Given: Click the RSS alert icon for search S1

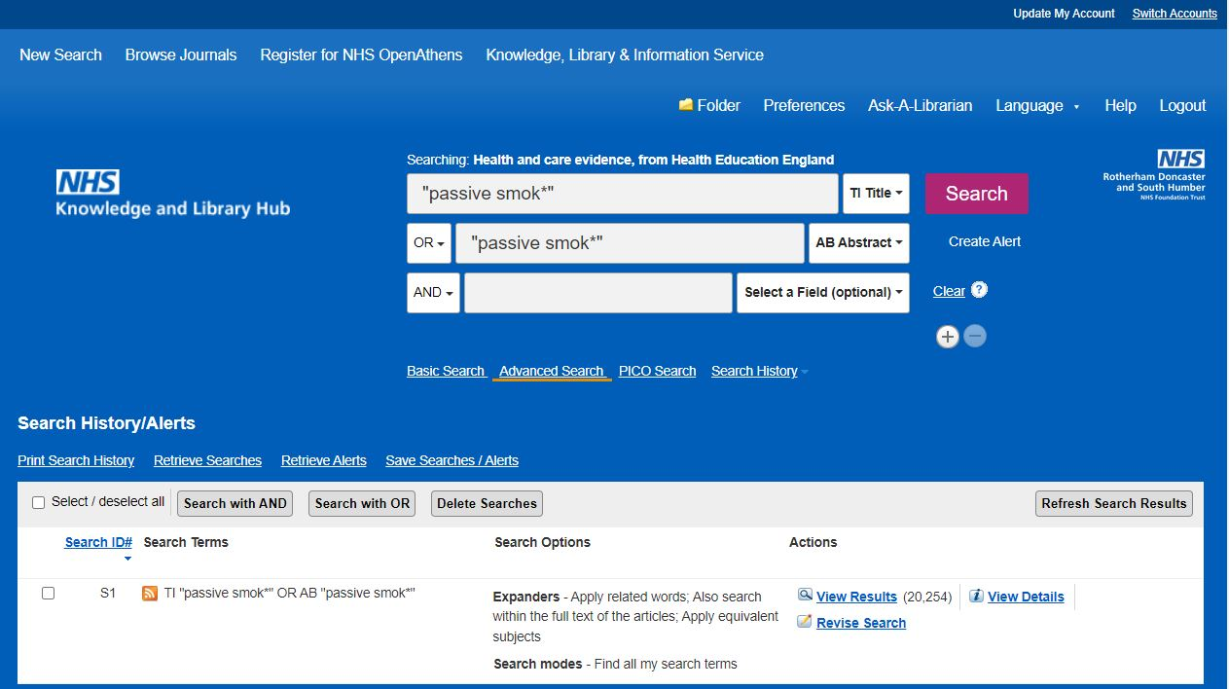Looking at the screenshot, I should [x=150, y=593].
